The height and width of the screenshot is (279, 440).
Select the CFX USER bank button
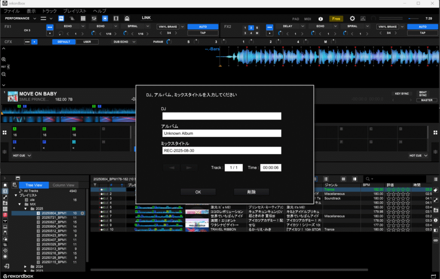click(x=87, y=42)
